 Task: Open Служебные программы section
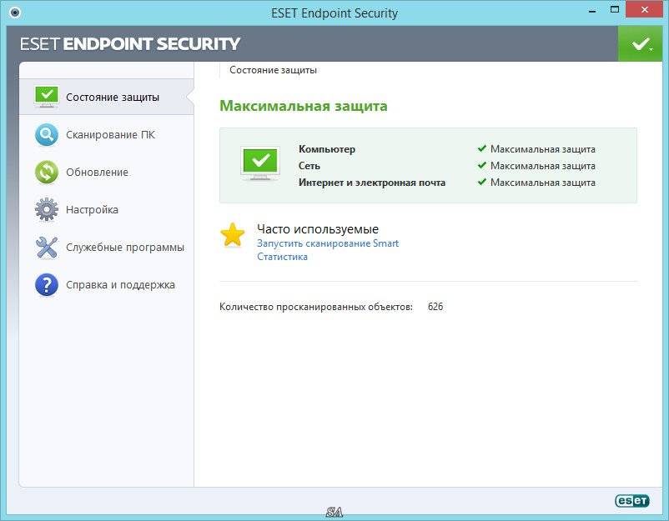pos(106,248)
